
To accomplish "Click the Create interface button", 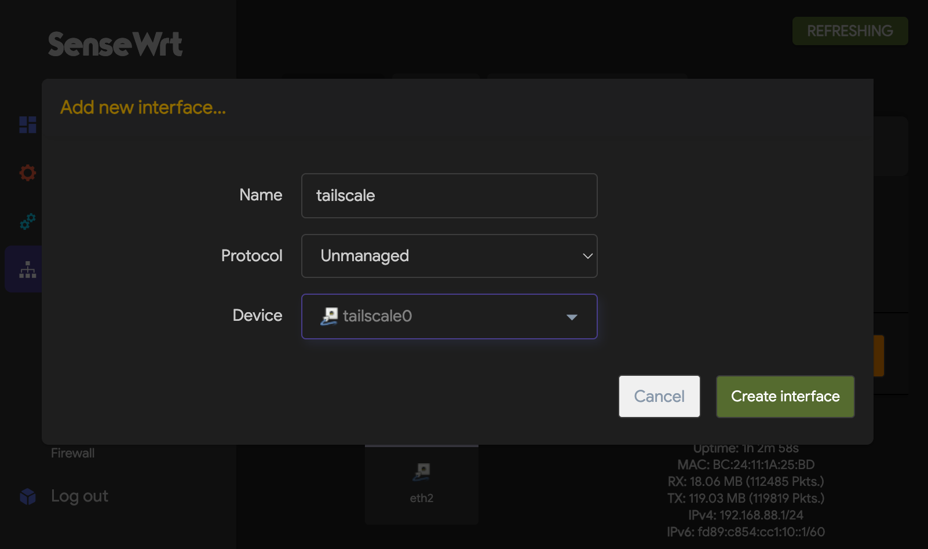I will (785, 396).
